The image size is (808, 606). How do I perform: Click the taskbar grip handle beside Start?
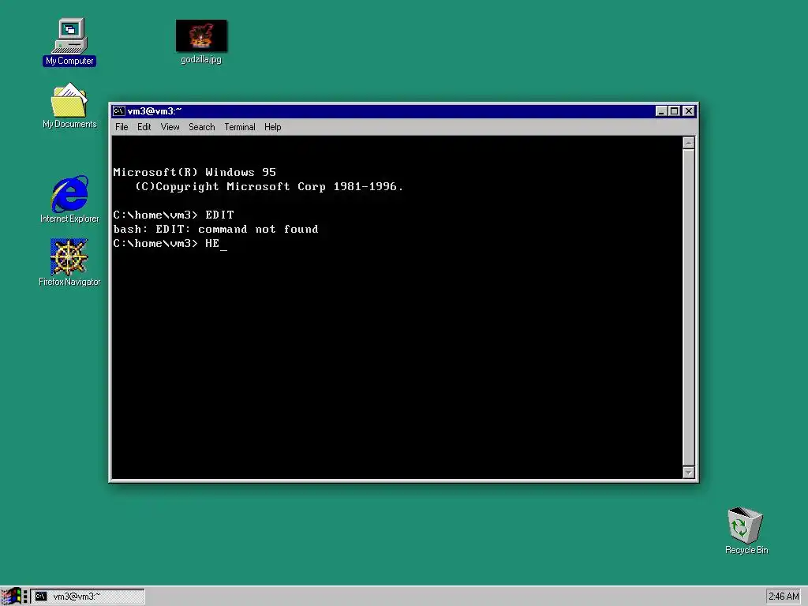coord(25,597)
